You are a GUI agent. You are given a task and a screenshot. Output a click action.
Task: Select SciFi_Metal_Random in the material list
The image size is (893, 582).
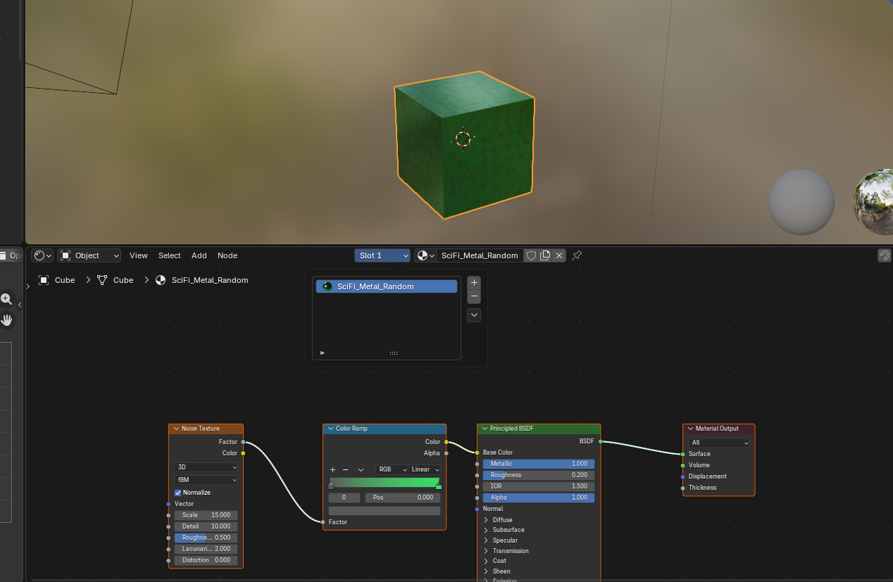tap(386, 286)
